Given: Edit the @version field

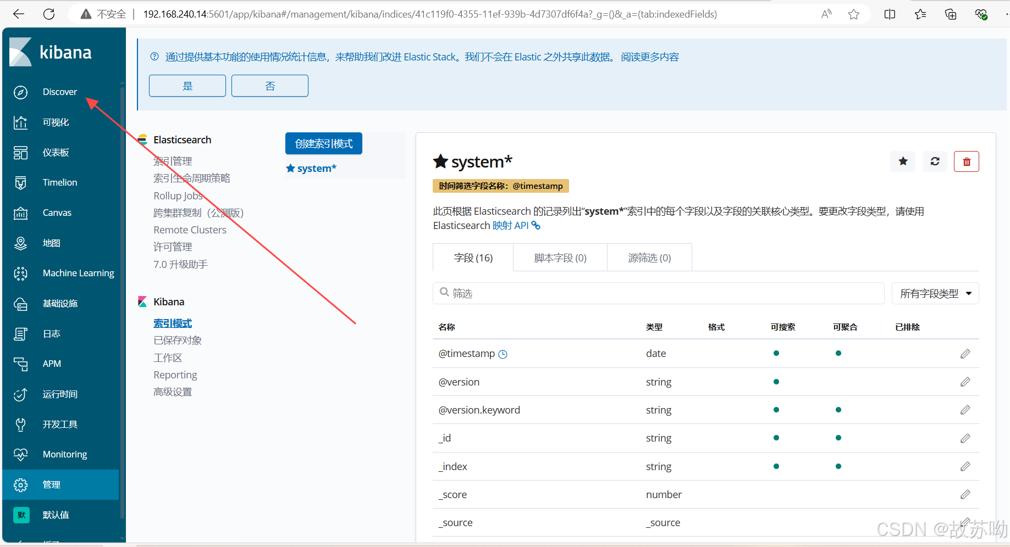Looking at the screenshot, I should 965,382.
